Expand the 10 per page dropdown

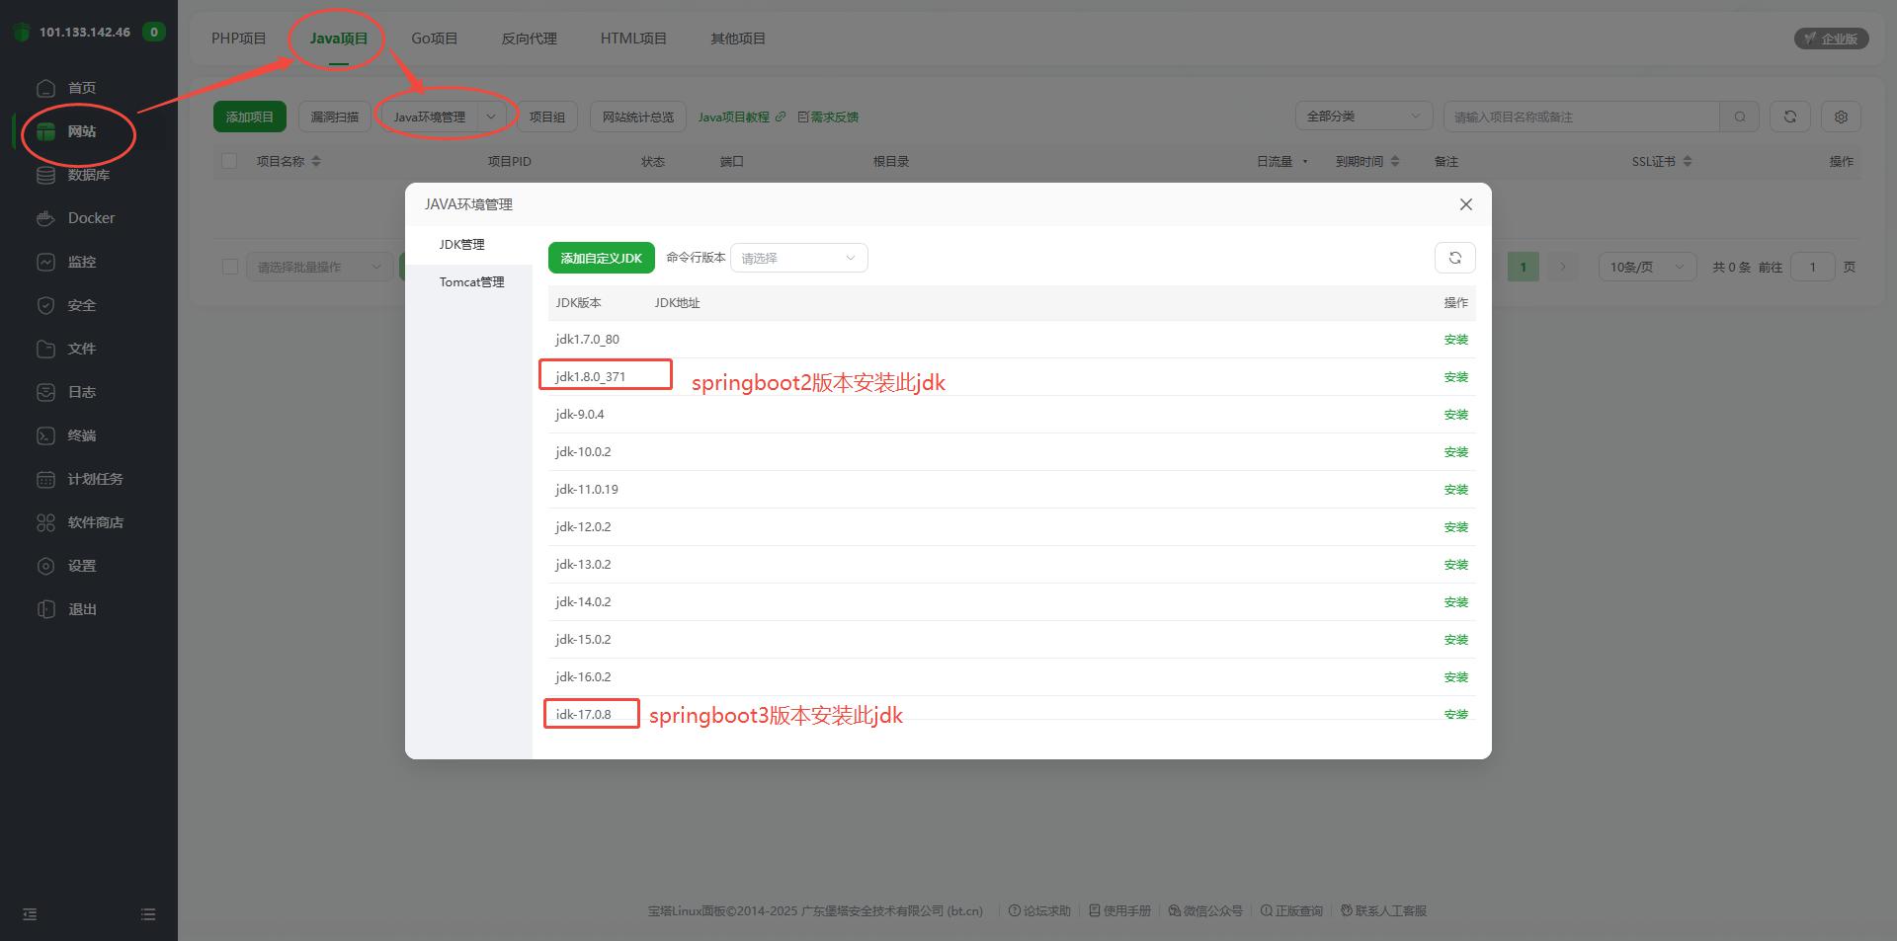click(x=1646, y=267)
